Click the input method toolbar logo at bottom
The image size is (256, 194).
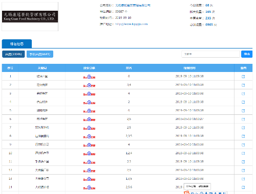[x=186, y=192]
